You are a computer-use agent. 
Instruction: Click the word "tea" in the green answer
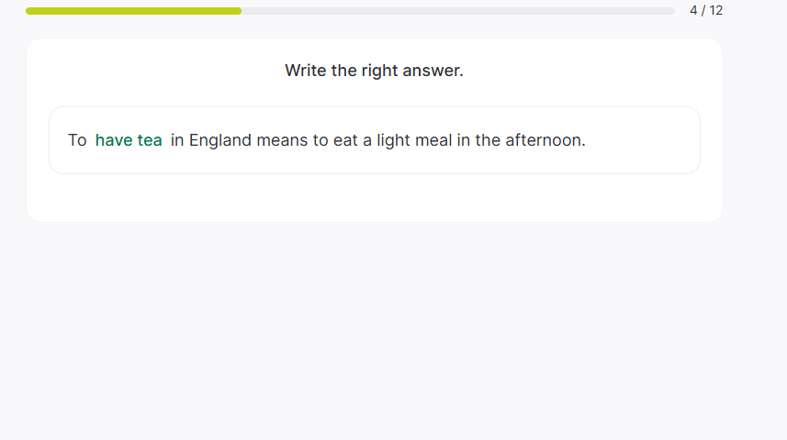pos(150,140)
